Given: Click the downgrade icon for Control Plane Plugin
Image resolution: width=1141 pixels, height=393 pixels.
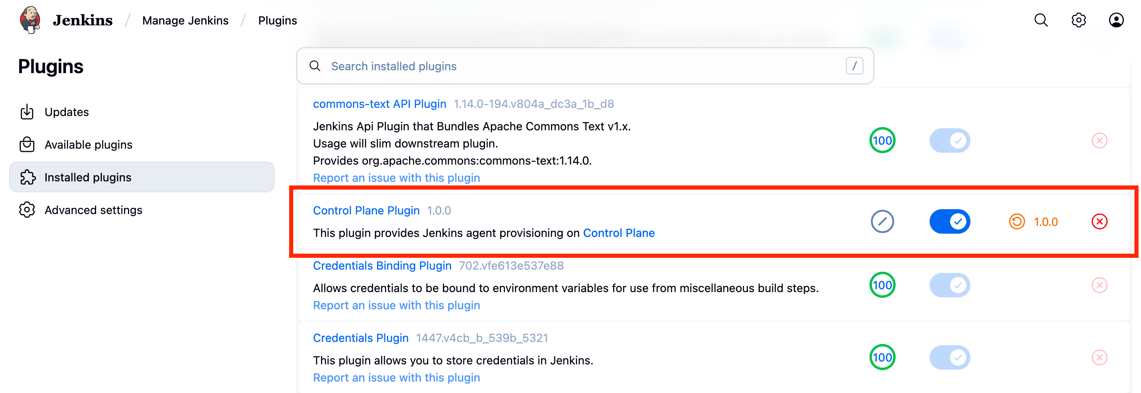Looking at the screenshot, I should point(1017,221).
